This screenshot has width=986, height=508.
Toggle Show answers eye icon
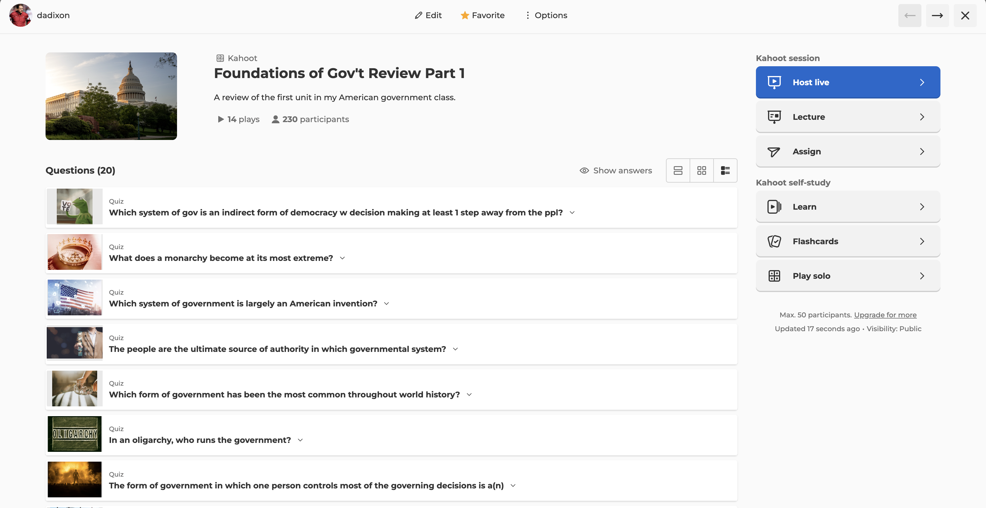point(584,170)
